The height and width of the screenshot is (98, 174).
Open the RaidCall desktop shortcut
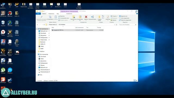click(3, 61)
